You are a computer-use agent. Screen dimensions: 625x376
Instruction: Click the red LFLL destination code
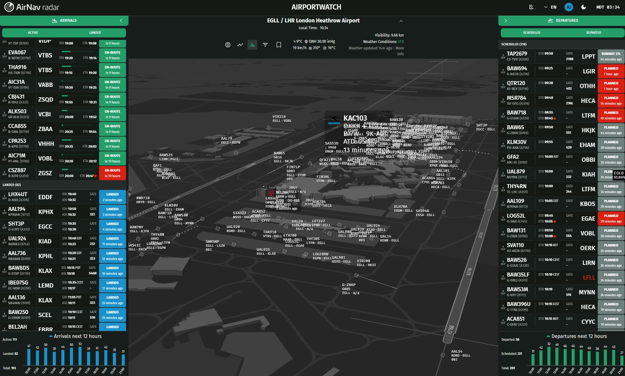point(589,277)
